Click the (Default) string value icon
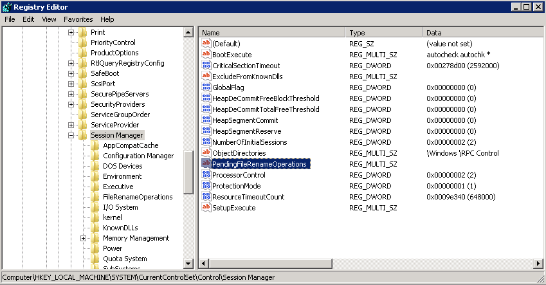The image size is (546, 285). (206, 43)
